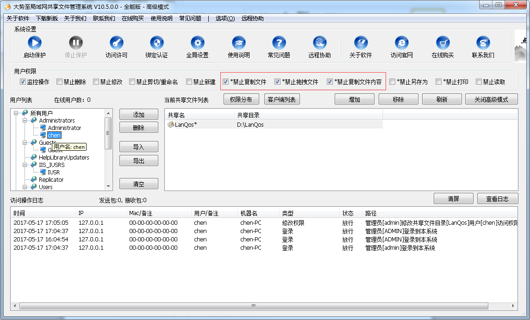Click the 启动保护 start protection icon
The image size is (530, 320).
(x=35, y=43)
